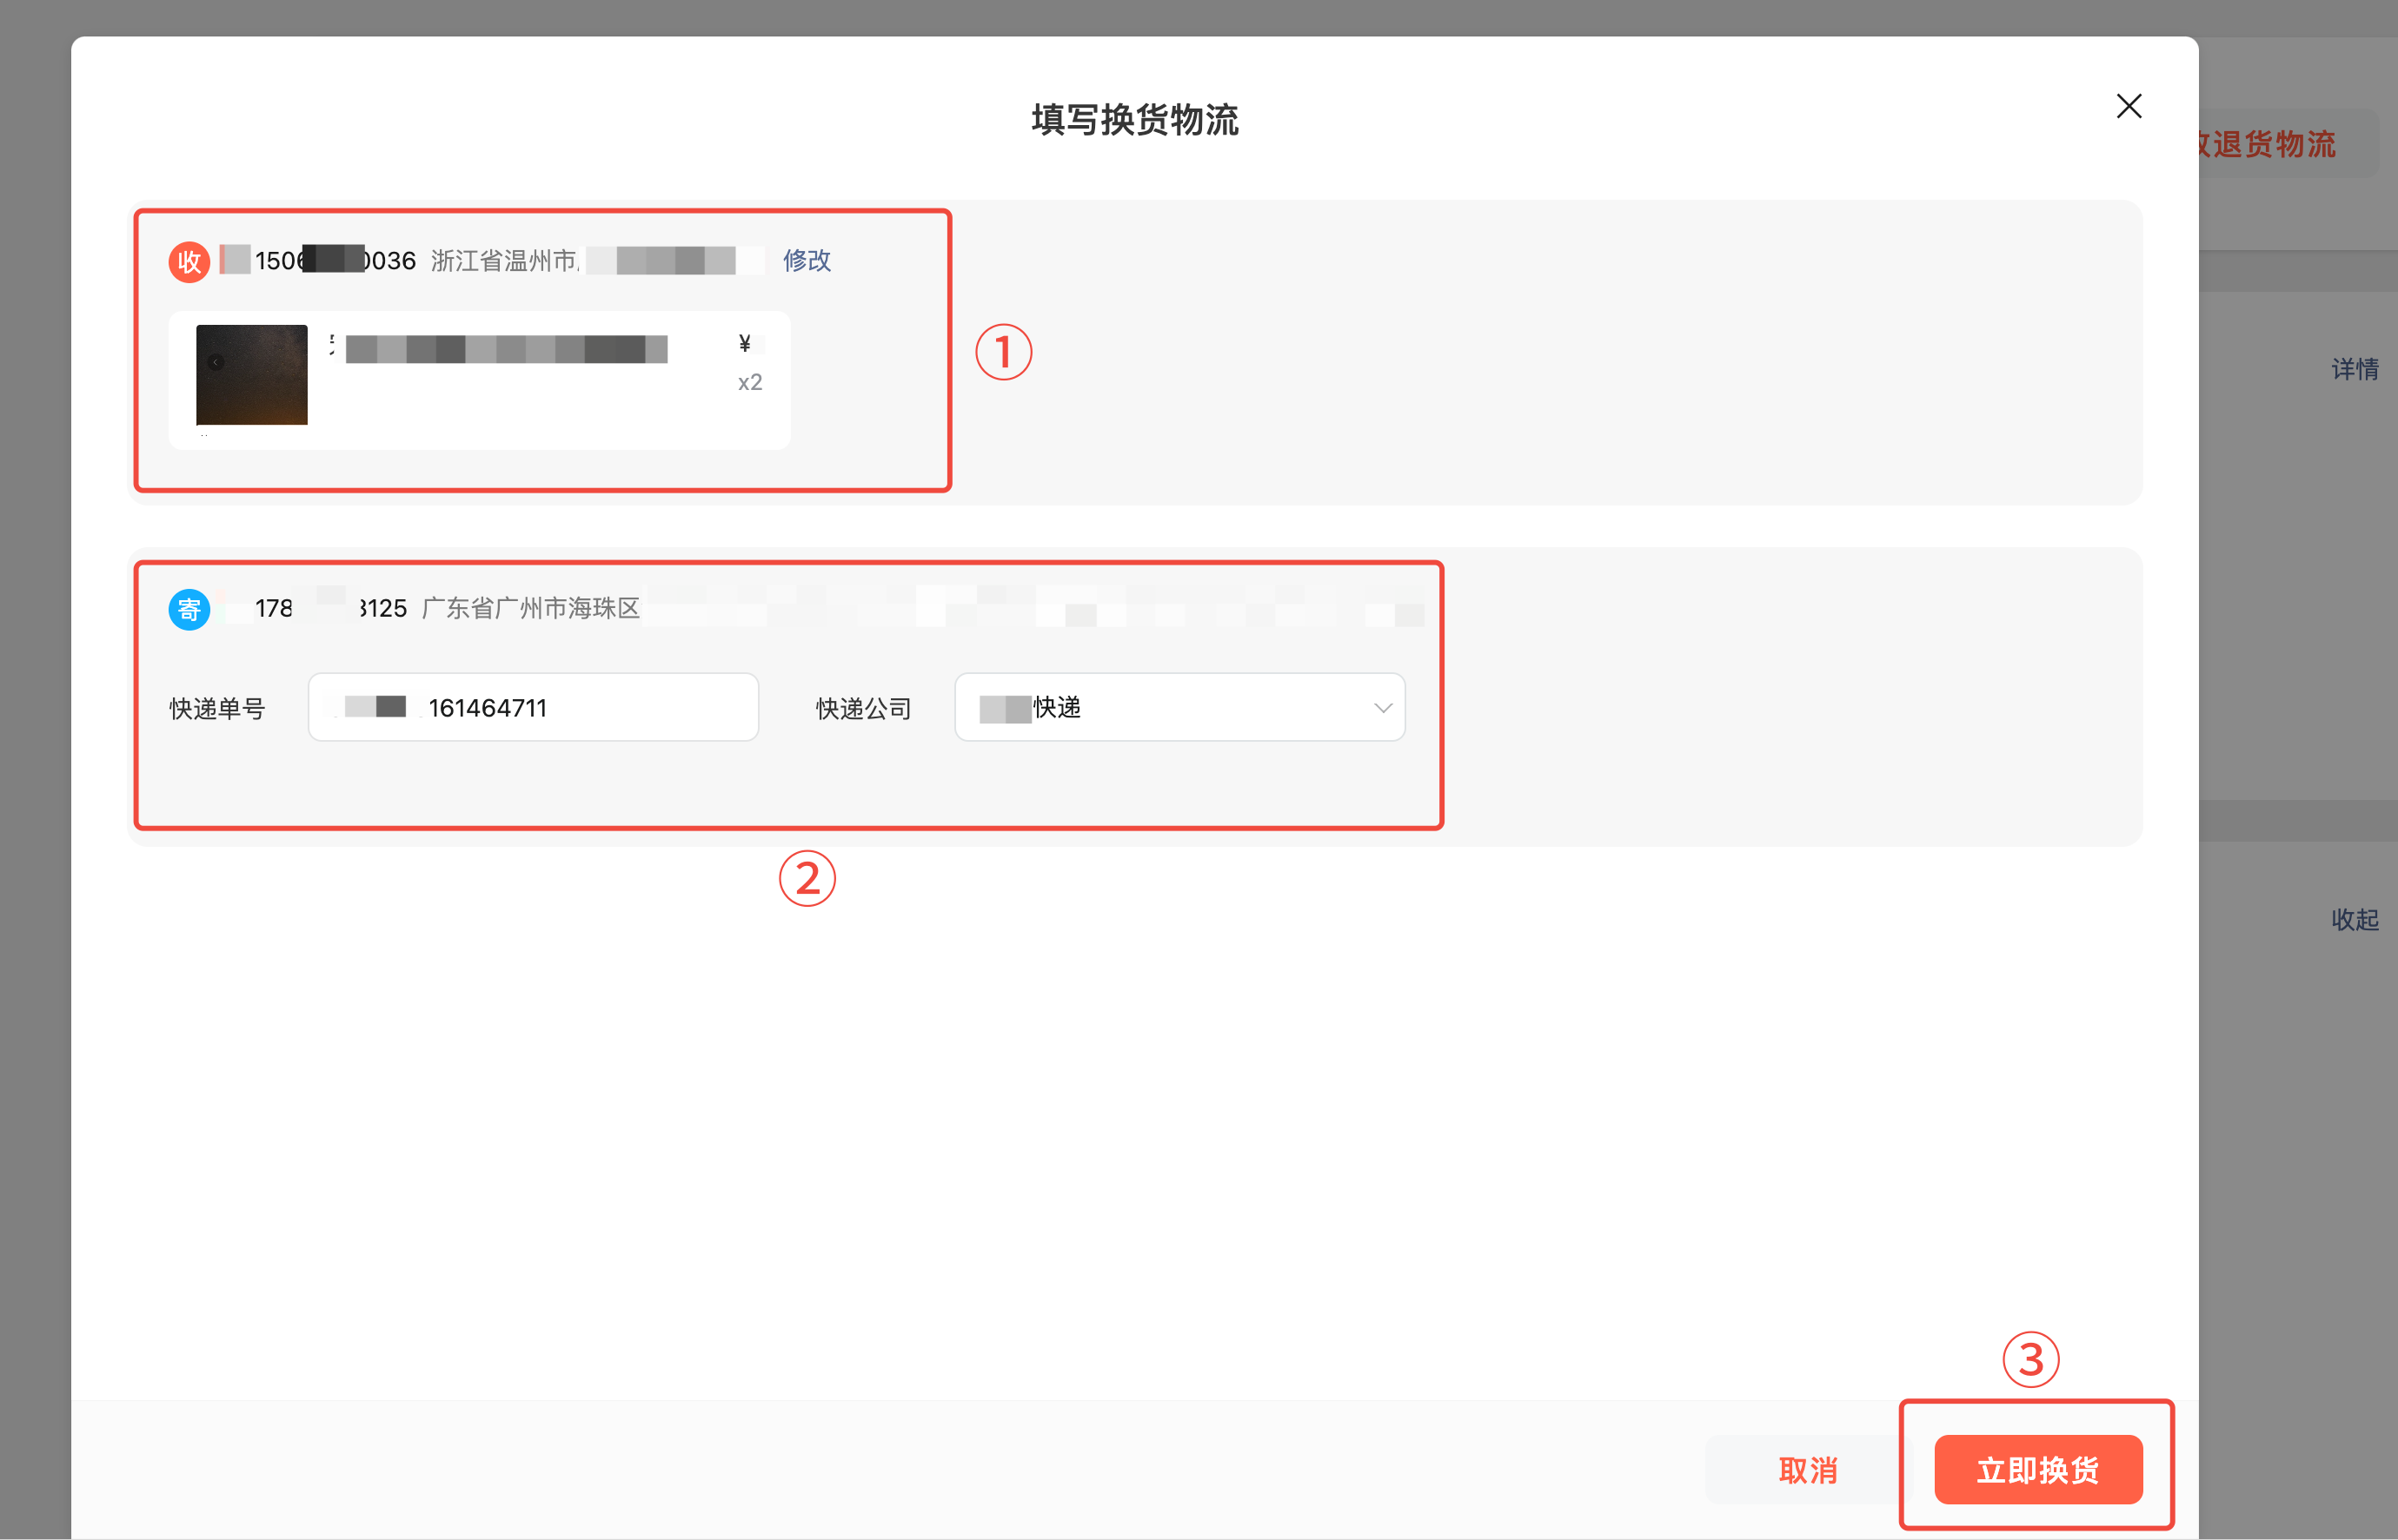This screenshot has height=1540, width=2398.
Task: Click the blue 寄 sender icon
Action: tap(188, 609)
